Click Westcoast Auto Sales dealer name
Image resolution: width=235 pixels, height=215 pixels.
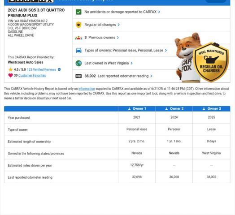[x=26, y=62]
